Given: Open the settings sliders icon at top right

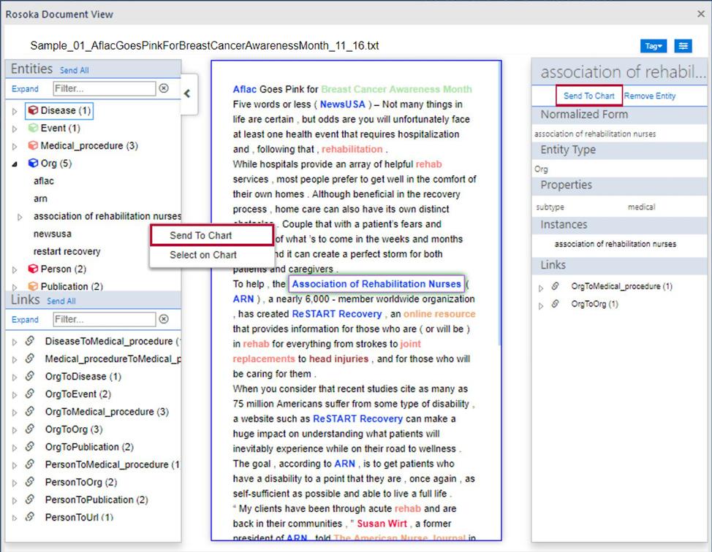Looking at the screenshot, I should click(x=682, y=46).
